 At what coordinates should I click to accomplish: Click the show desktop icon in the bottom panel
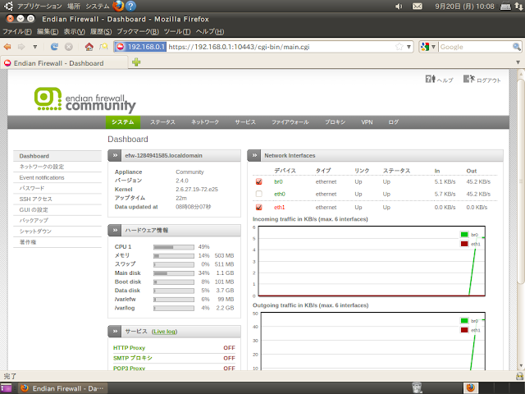point(6,388)
